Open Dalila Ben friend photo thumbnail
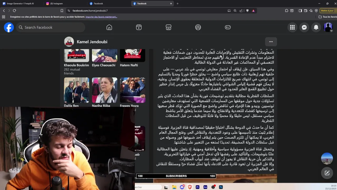 pyautogui.click(x=77, y=90)
